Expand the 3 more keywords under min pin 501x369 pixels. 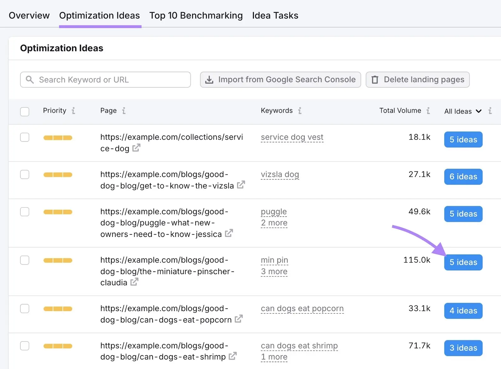point(274,271)
